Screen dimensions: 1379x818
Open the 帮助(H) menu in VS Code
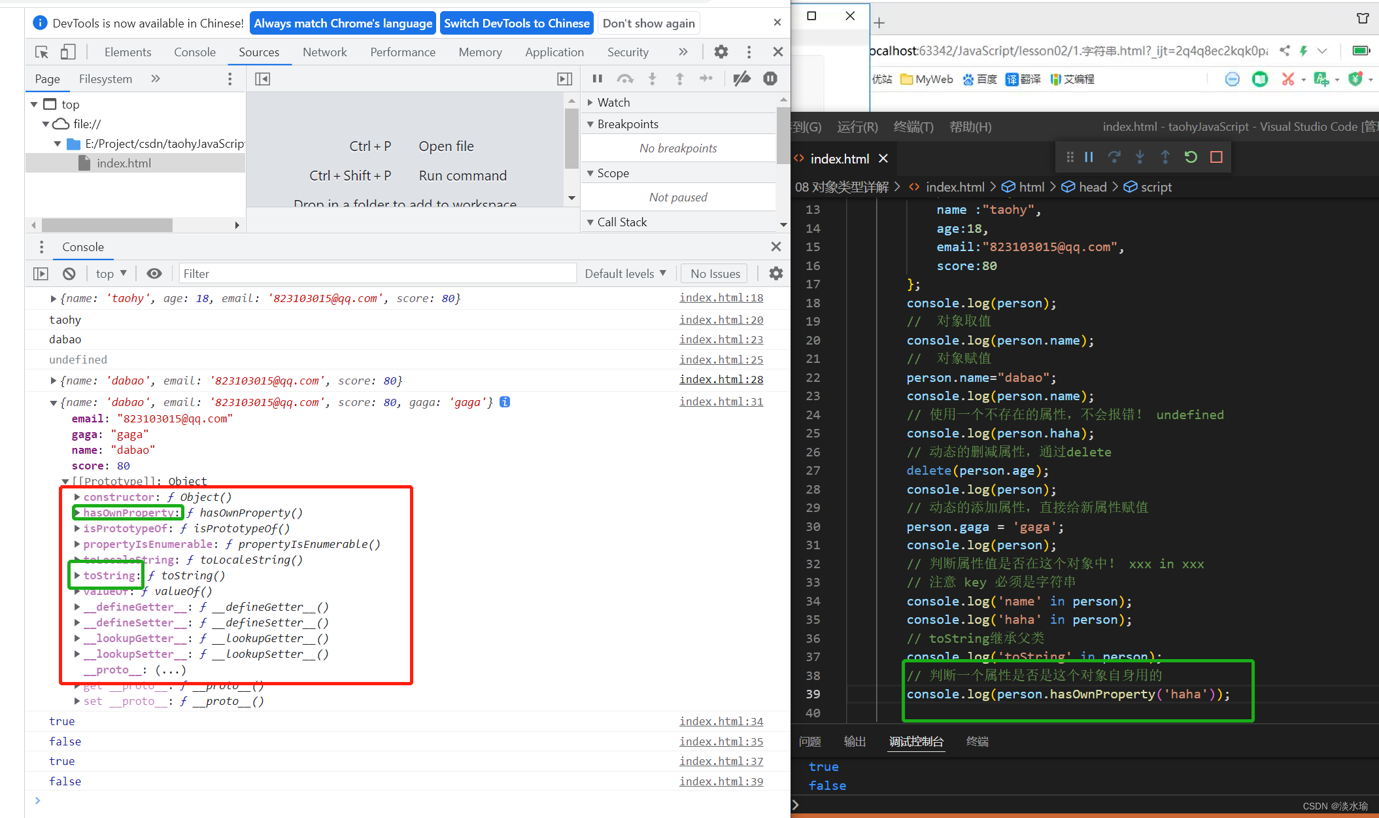[x=970, y=127]
